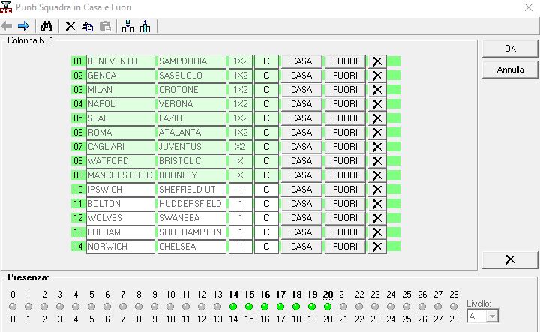Enable presence indicator 0

coord(13,307)
